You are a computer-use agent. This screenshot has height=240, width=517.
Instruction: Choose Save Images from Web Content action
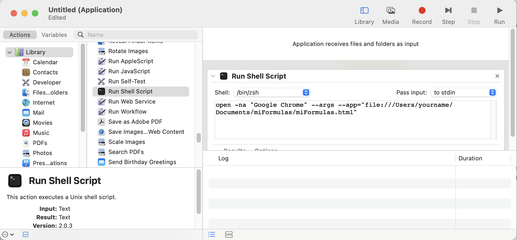click(141, 132)
